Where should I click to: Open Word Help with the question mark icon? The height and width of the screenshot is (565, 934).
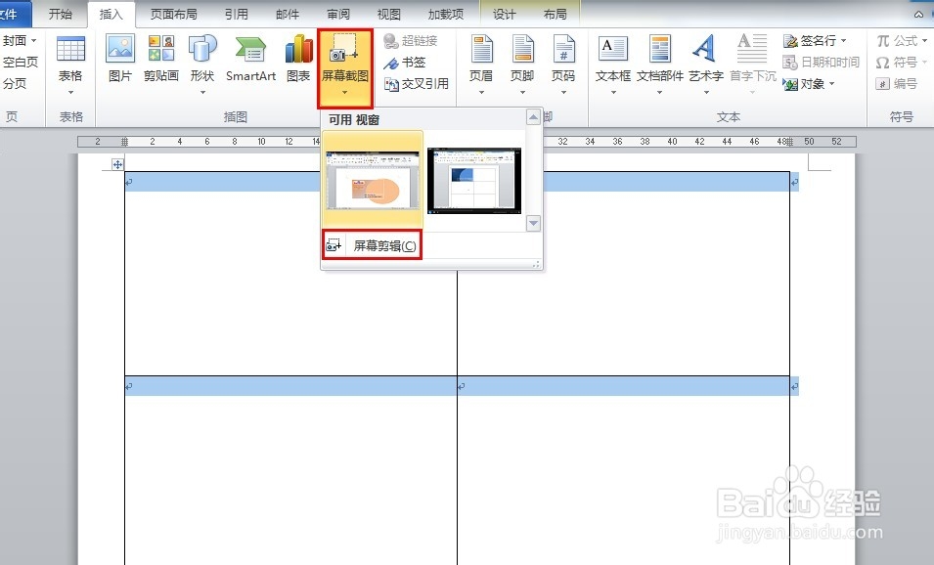coord(920,14)
